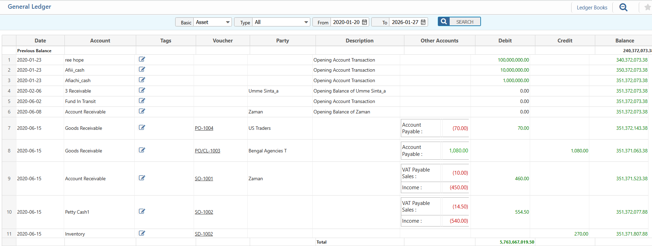The height and width of the screenshot is (246, 652).
Task: Click the To date input field
Action: 405,22
